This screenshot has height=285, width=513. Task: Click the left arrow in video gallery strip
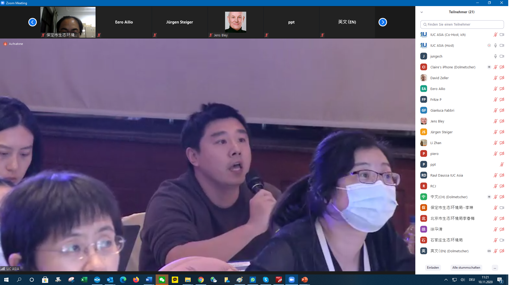(33, 22)
